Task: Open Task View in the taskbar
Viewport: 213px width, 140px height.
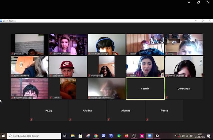Action: click(x=65, y=136)
